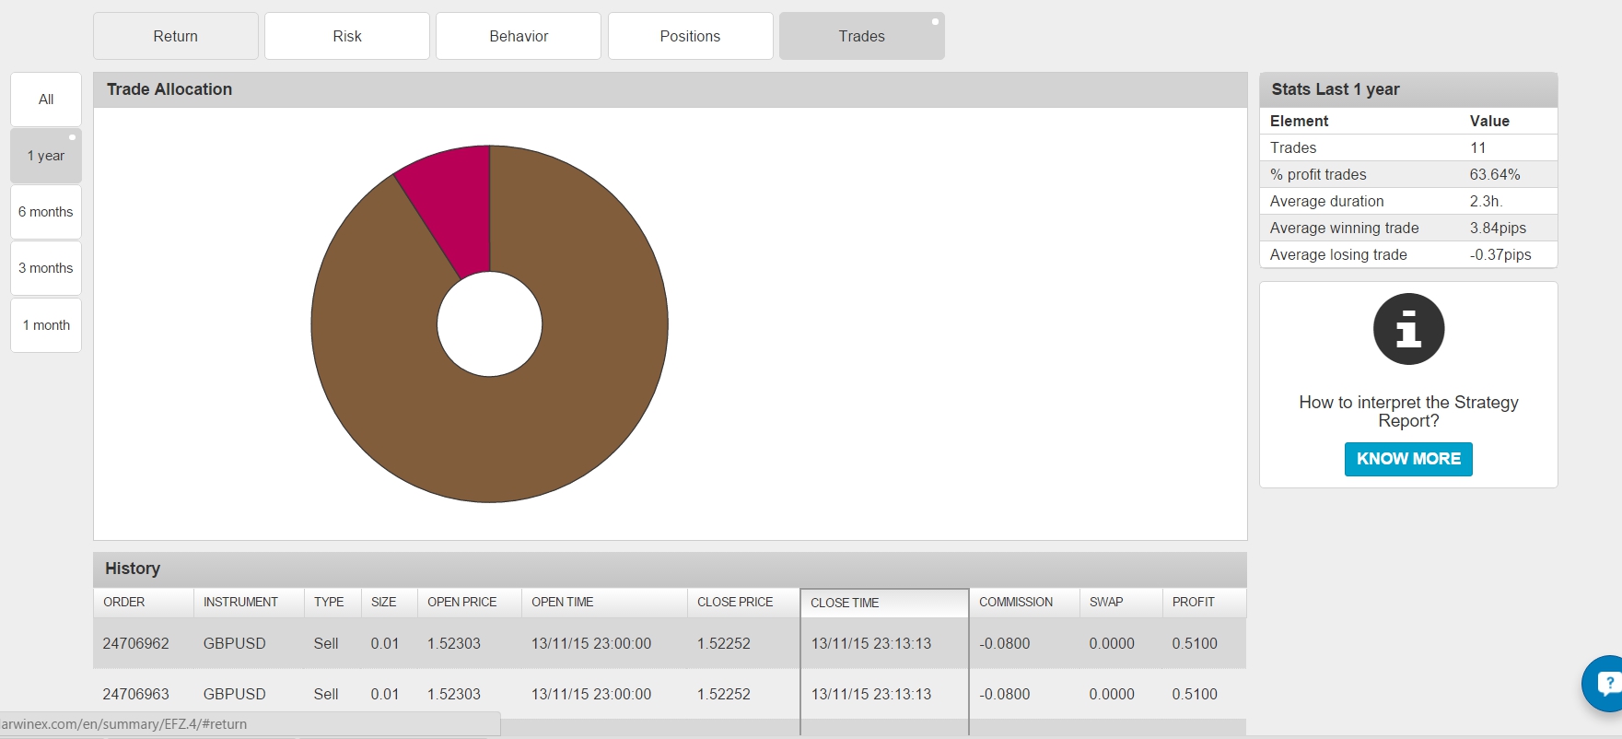Click order number 24706963

(135, 694)
